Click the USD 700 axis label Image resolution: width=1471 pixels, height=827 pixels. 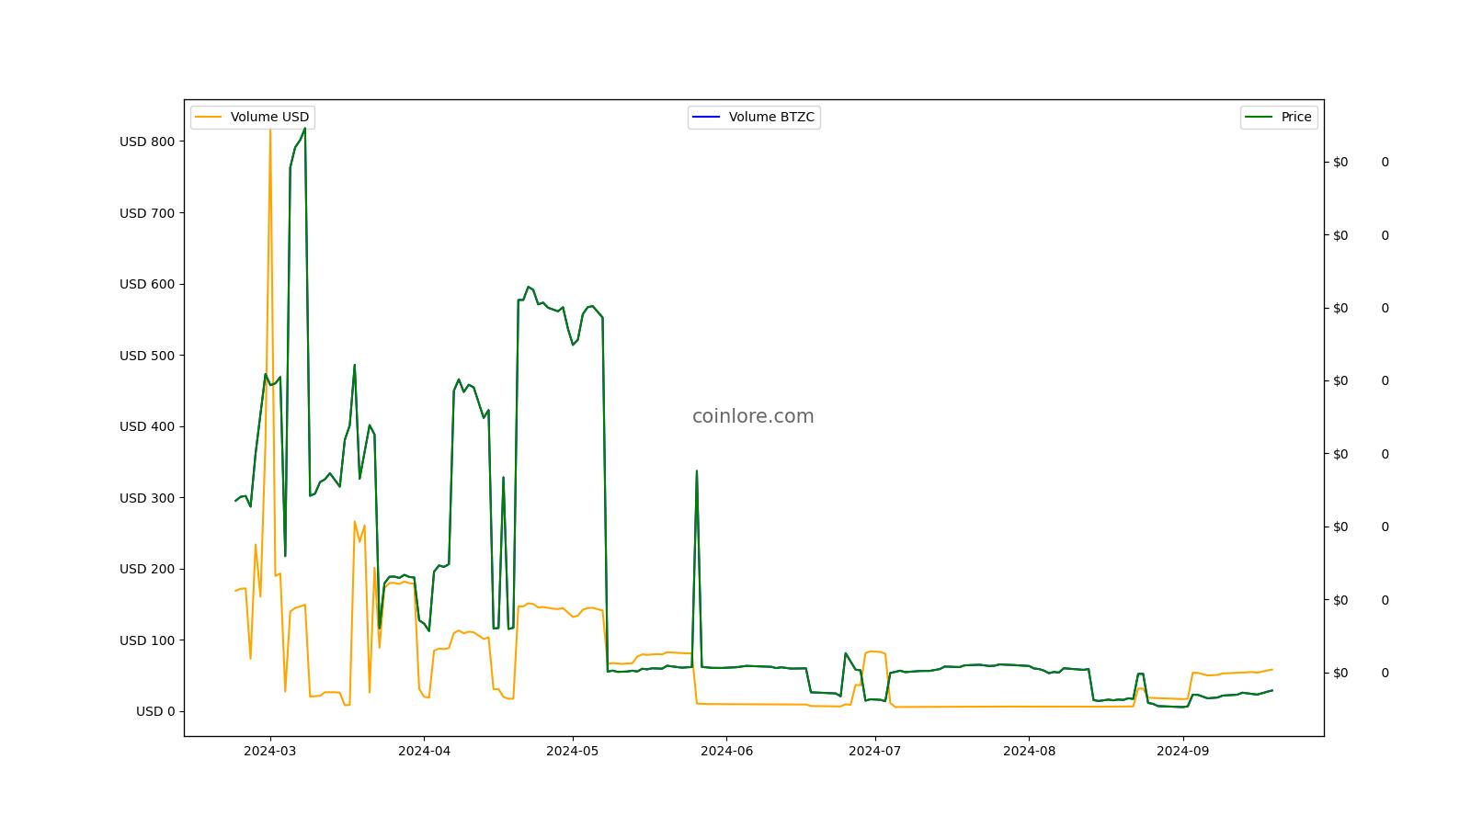click(x=146, y=213)
